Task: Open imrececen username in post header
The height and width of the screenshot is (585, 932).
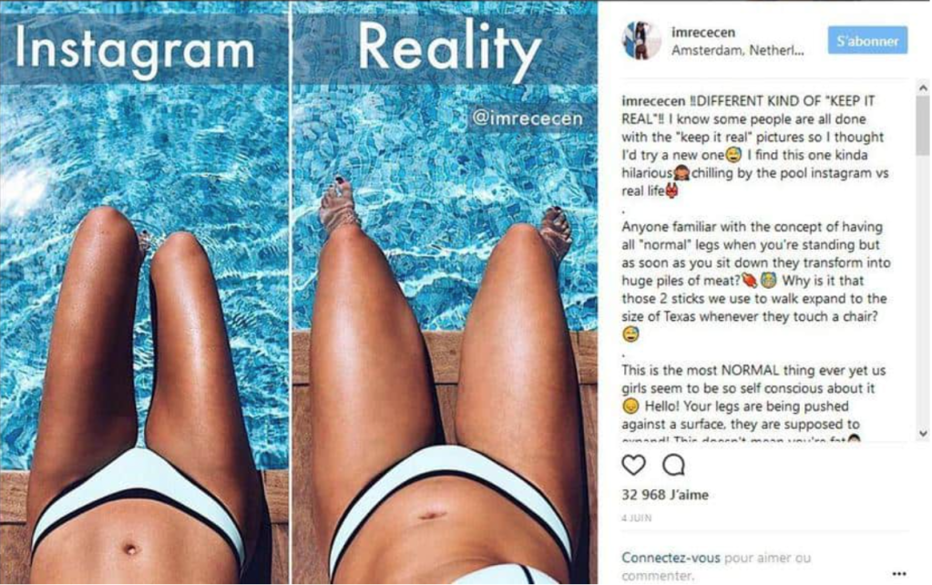Action: point(703,33)
